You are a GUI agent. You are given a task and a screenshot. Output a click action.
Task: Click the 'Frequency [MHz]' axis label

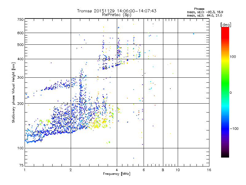tap(117, 174)
